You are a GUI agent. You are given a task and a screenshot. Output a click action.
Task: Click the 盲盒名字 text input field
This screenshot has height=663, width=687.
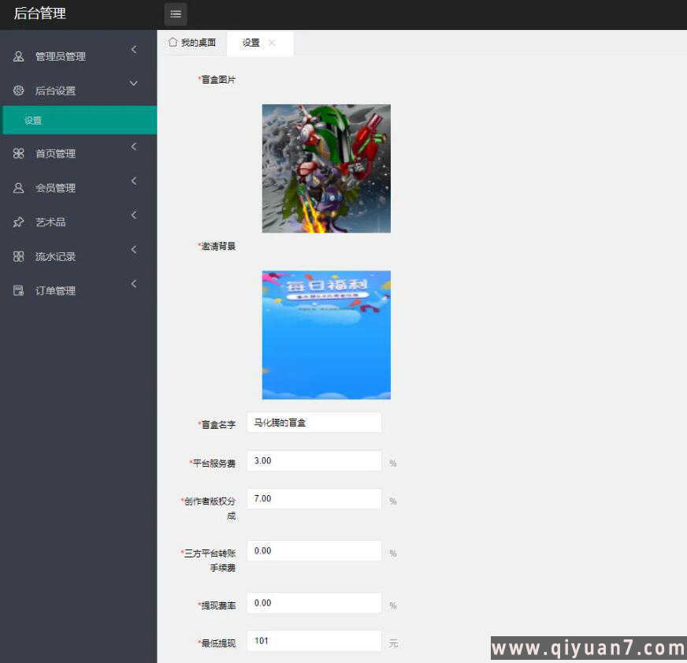pyautogui.click(x=314, y=423)
